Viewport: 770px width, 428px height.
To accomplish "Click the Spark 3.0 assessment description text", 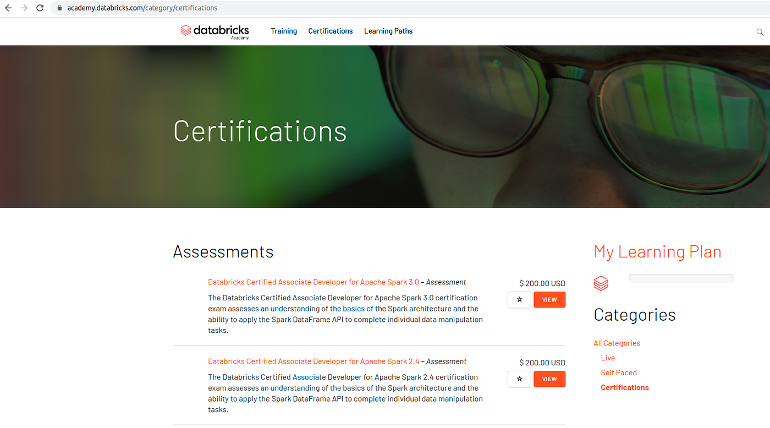I will (345, 314).
